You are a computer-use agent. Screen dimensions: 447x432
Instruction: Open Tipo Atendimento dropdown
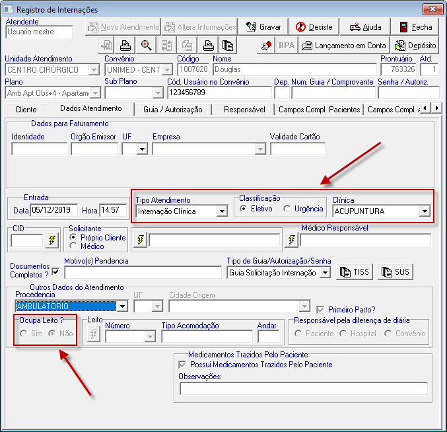222,211
